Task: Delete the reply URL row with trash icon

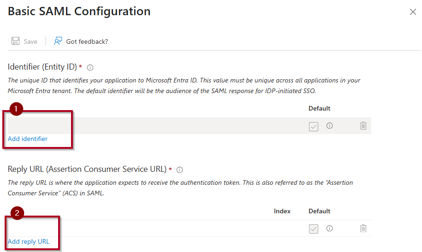Action: pos(363,229)
